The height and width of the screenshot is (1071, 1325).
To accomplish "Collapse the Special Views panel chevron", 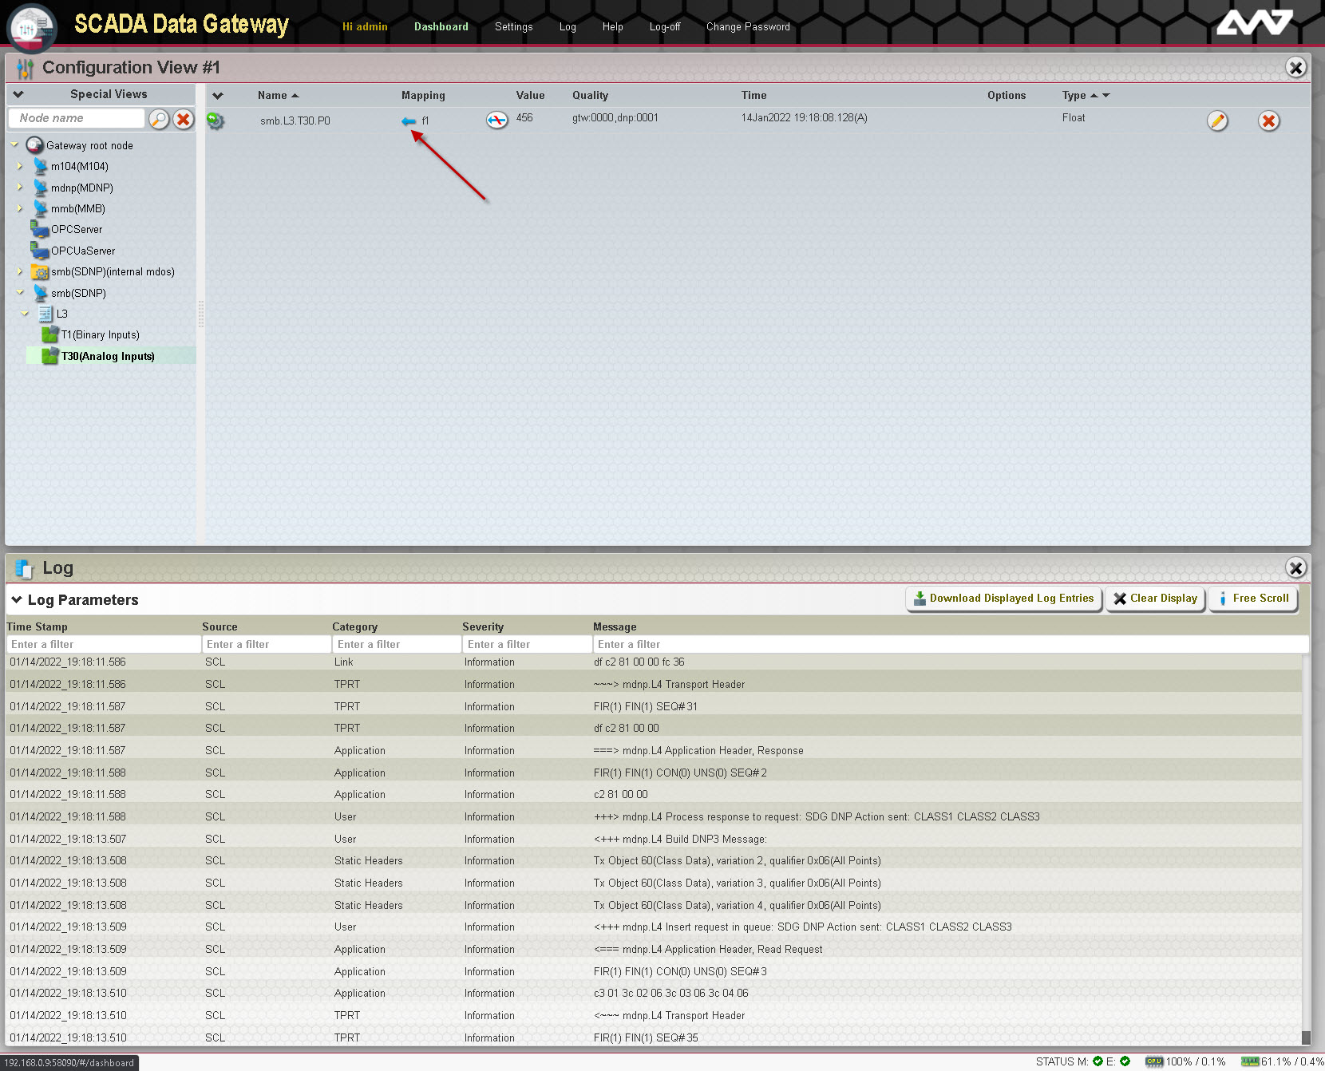I will (18, 94).
